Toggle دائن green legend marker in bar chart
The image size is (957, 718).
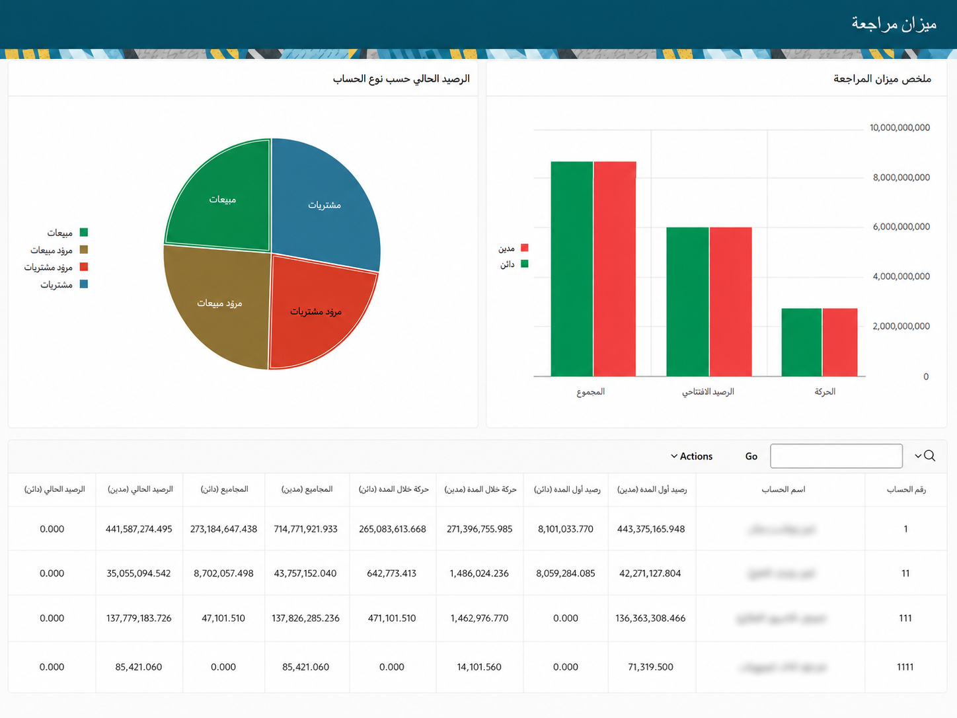click(525, 264)
